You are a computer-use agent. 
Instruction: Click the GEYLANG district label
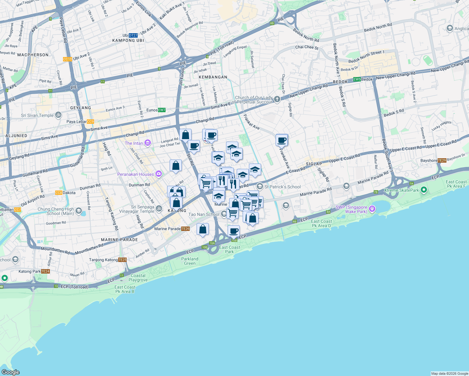click(81, 108)
